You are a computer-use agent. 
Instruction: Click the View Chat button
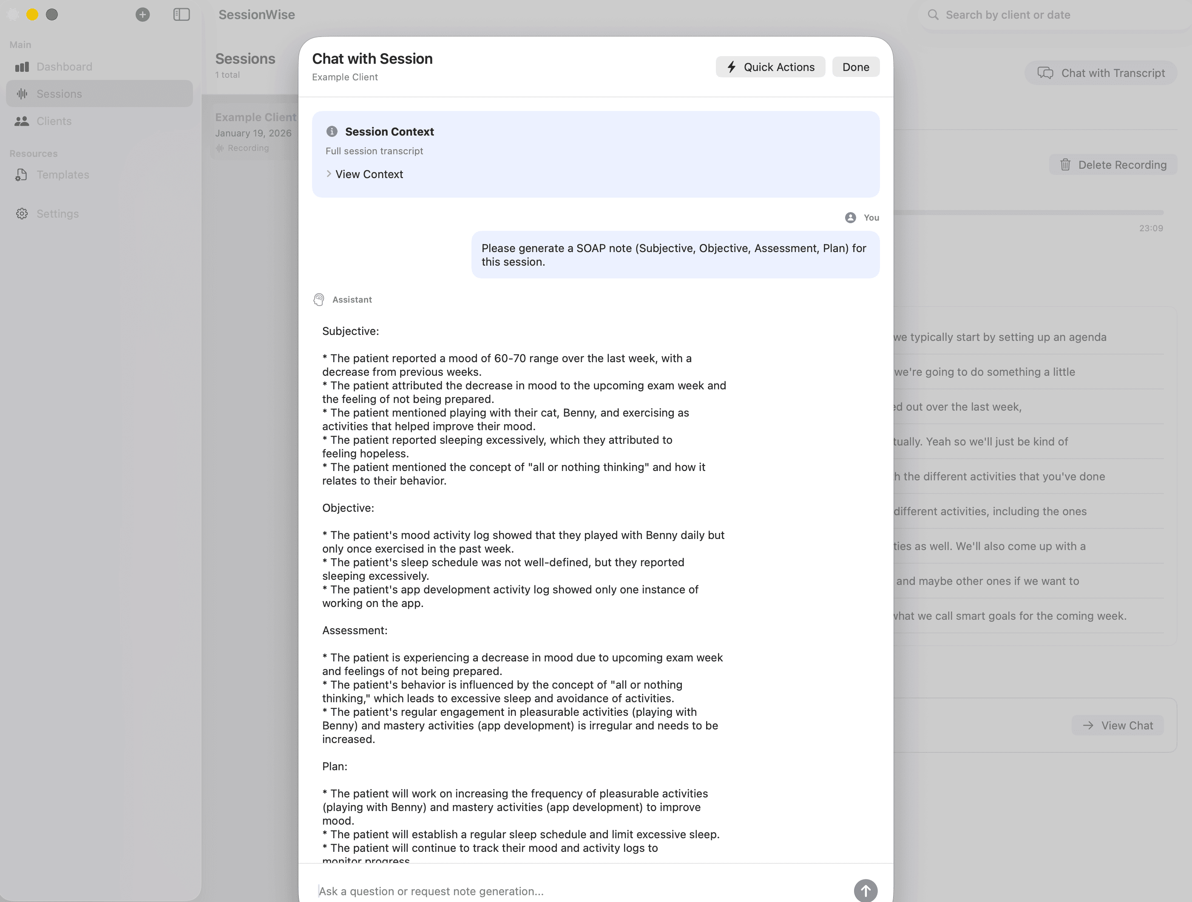click(1118, 725)
